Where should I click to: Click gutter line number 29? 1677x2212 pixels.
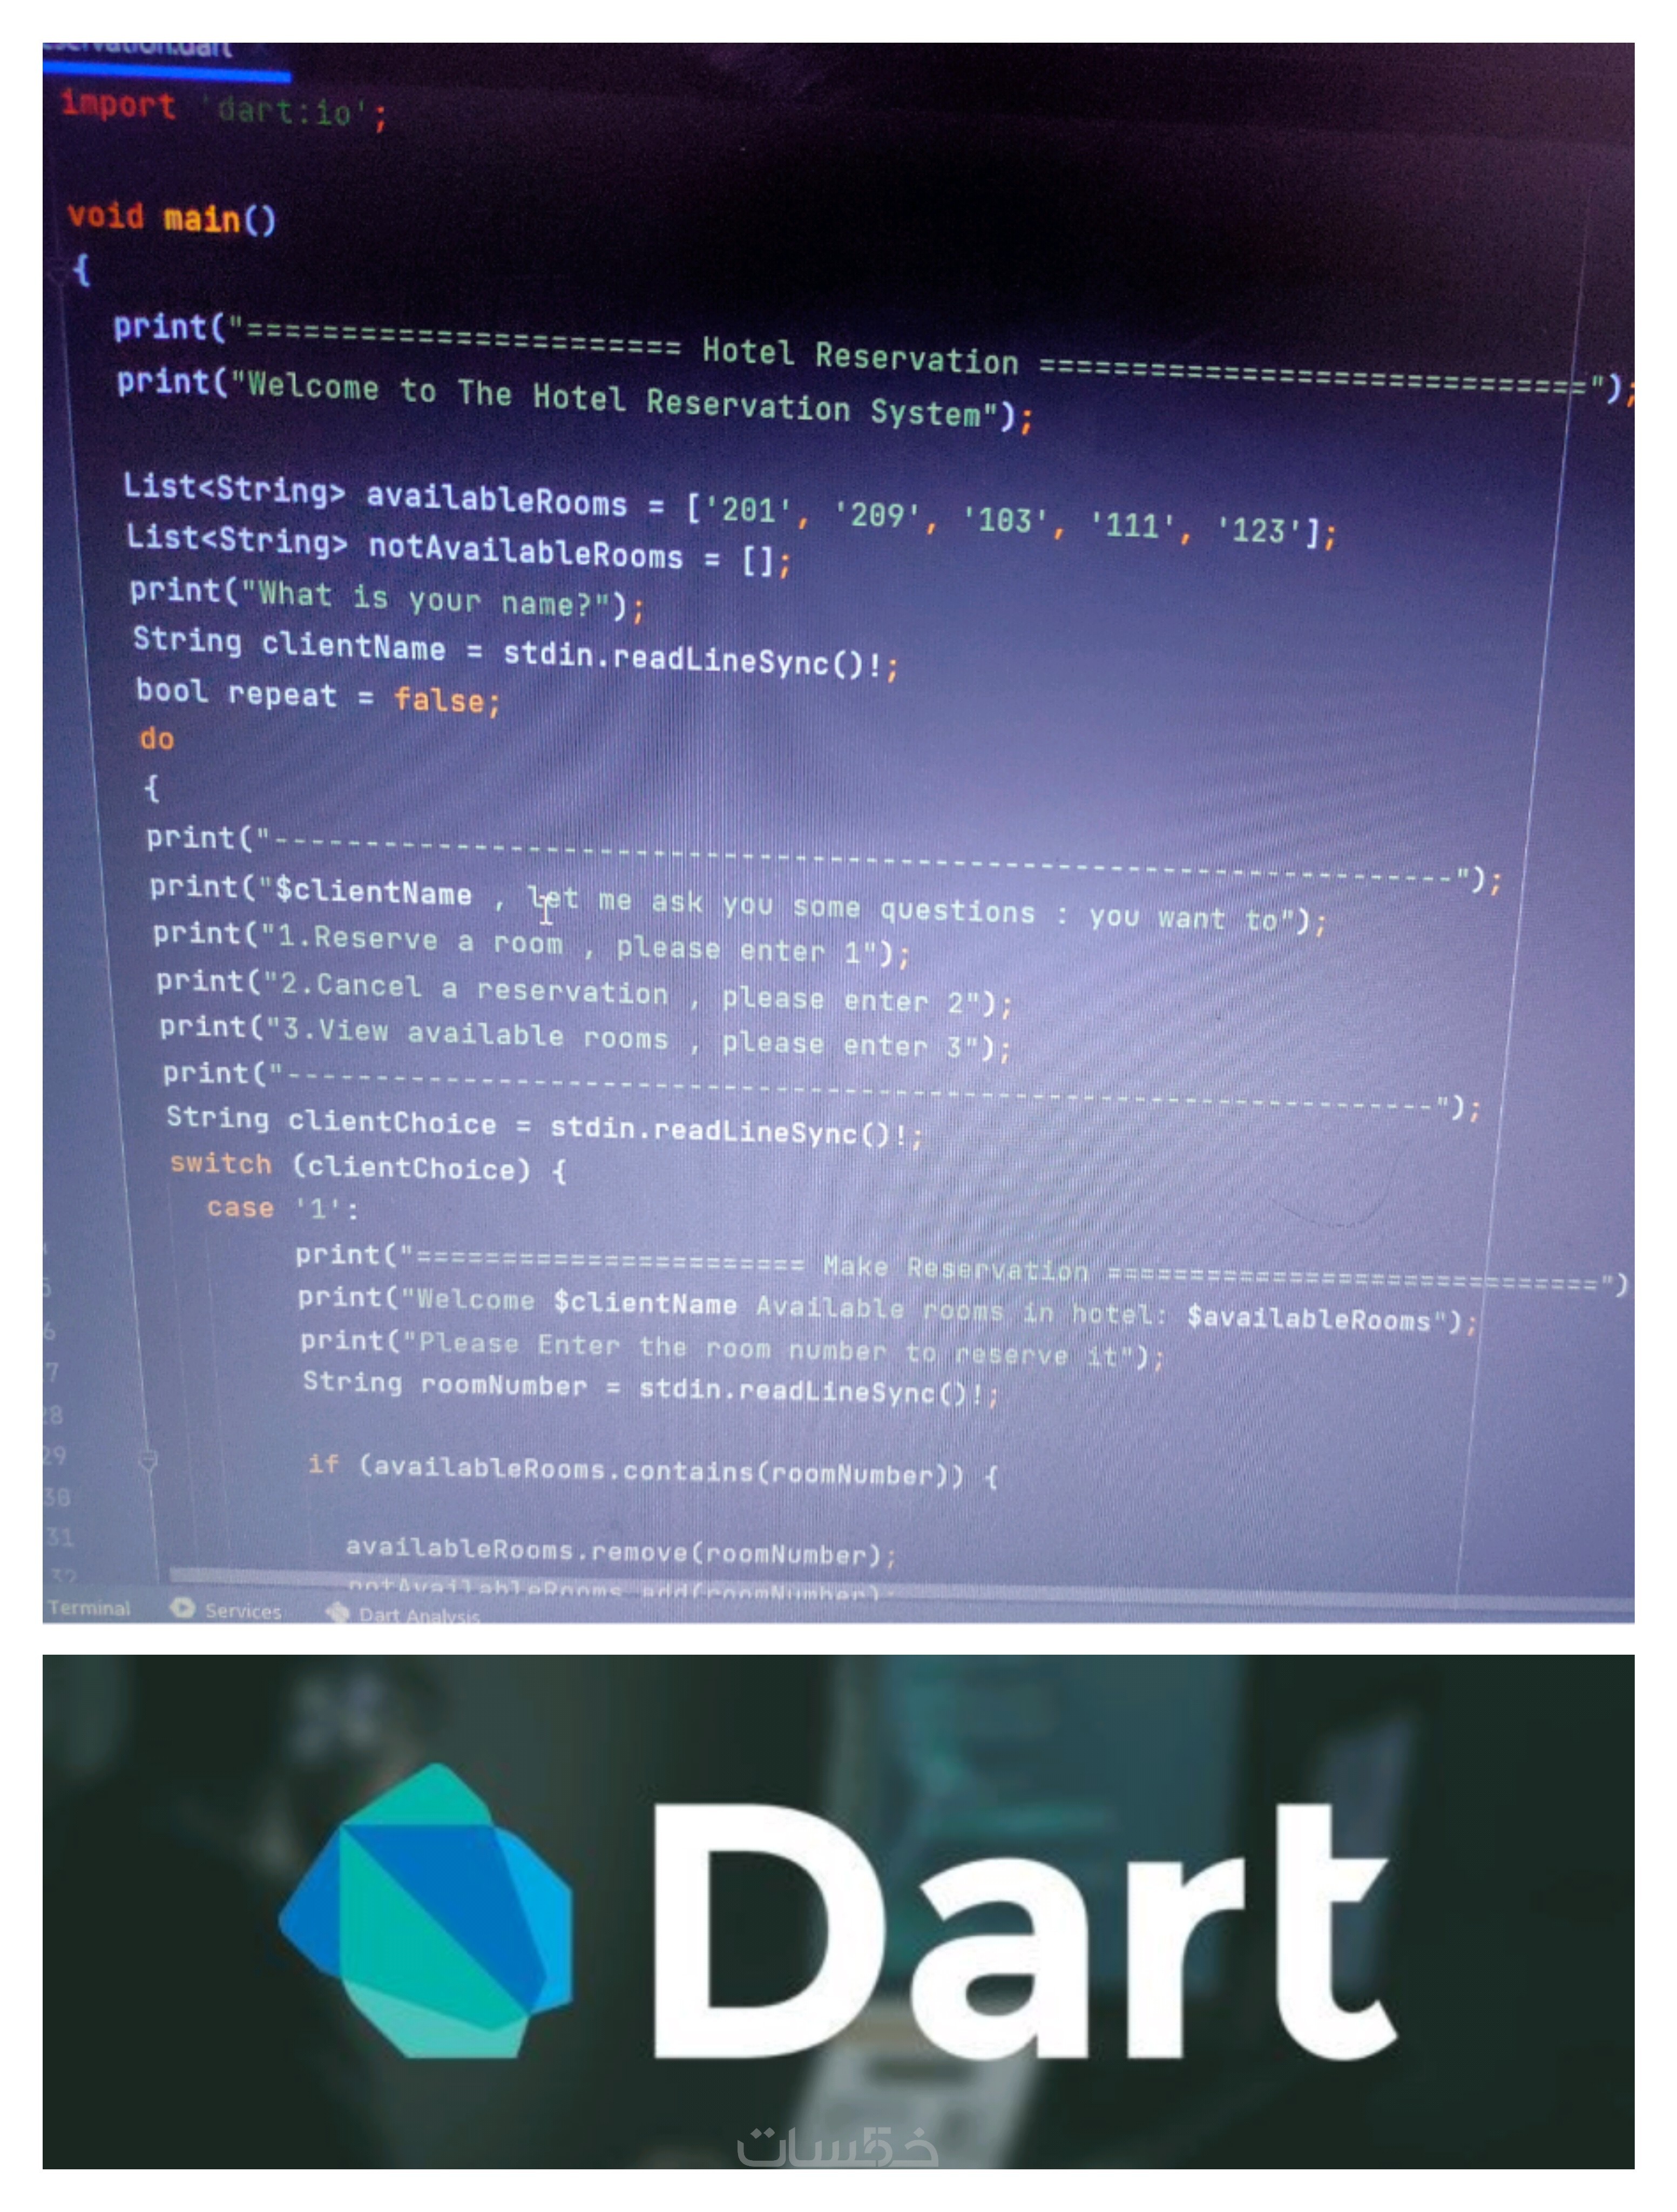point(55,1455)
